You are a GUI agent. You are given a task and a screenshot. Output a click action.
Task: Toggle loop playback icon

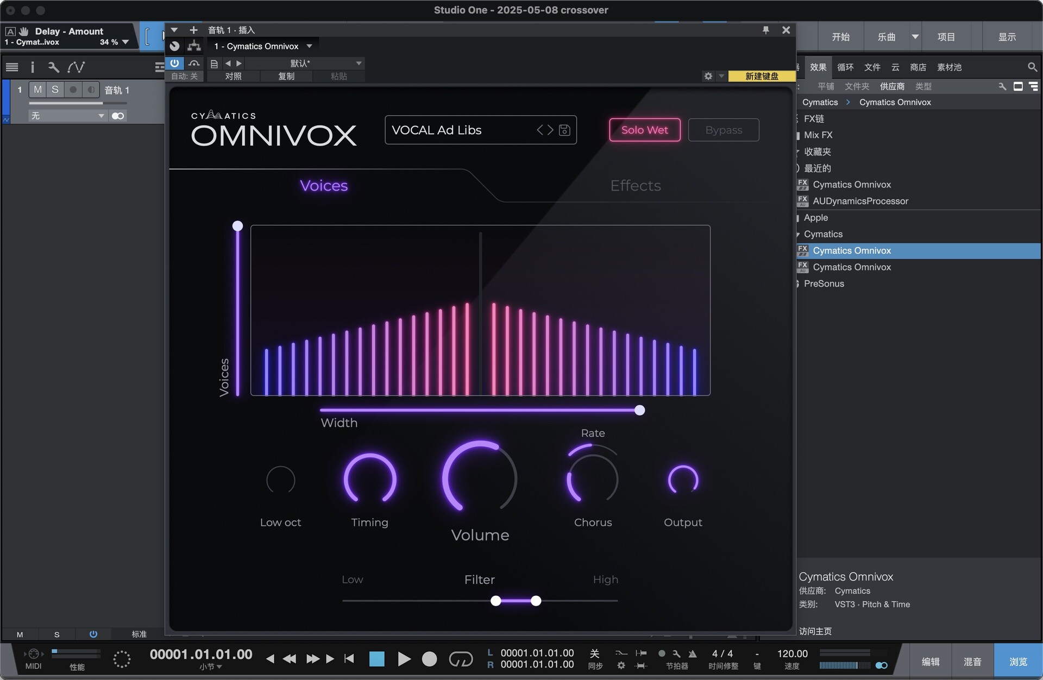point(461,659)
